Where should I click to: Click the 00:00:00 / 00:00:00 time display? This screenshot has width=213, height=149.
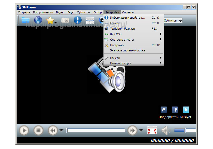[172, 141]
